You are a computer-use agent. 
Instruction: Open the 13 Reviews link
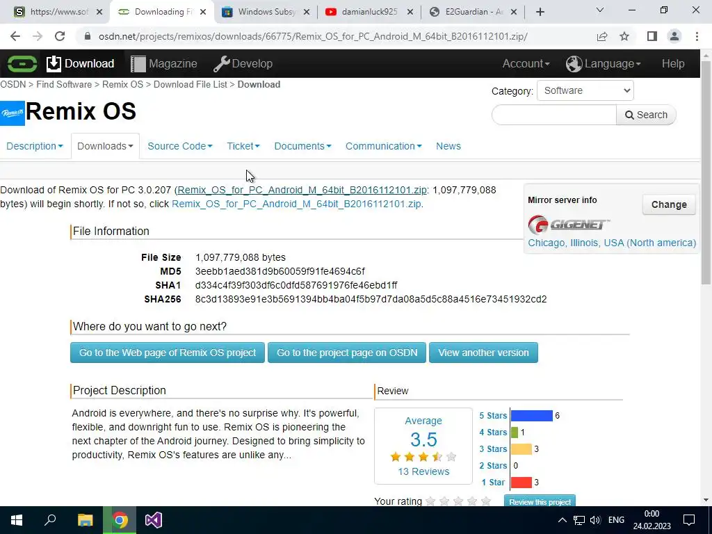pos(423,471)
